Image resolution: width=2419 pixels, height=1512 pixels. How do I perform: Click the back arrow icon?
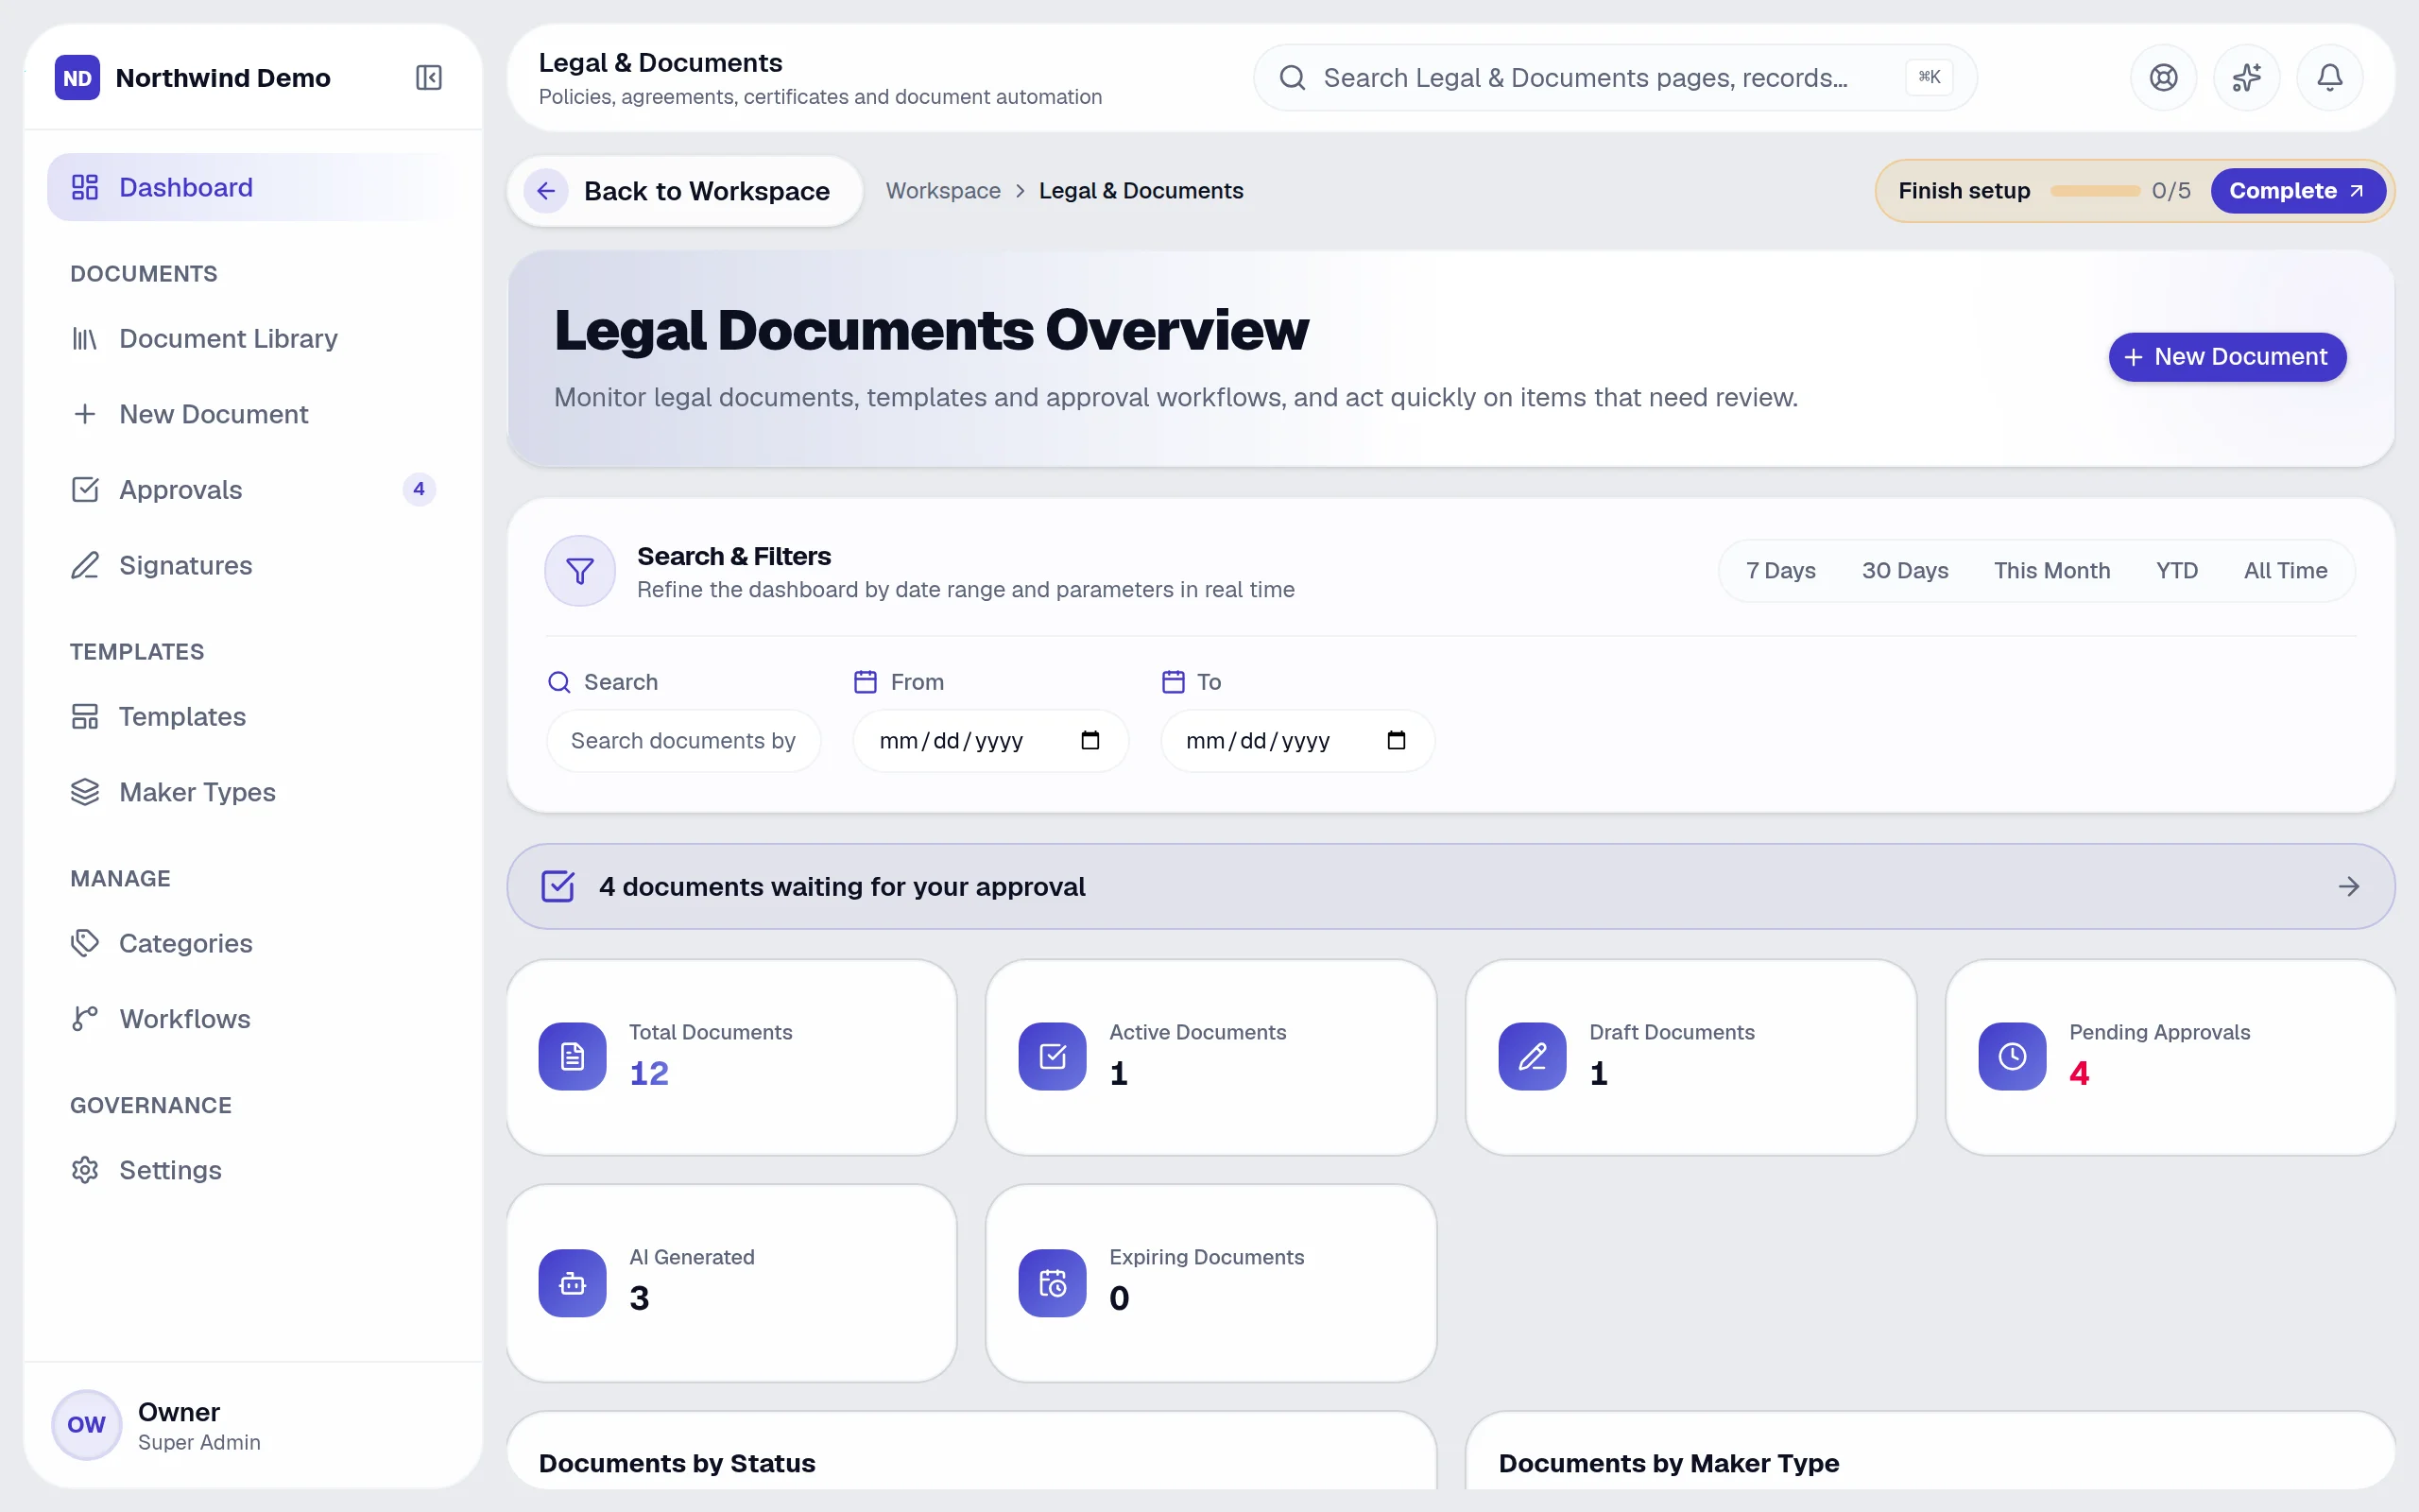pyautogui.click(x=546, y=191)
